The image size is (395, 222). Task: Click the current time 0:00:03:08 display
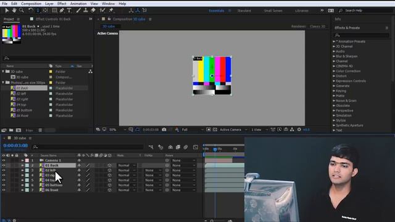tap(15, 146)
